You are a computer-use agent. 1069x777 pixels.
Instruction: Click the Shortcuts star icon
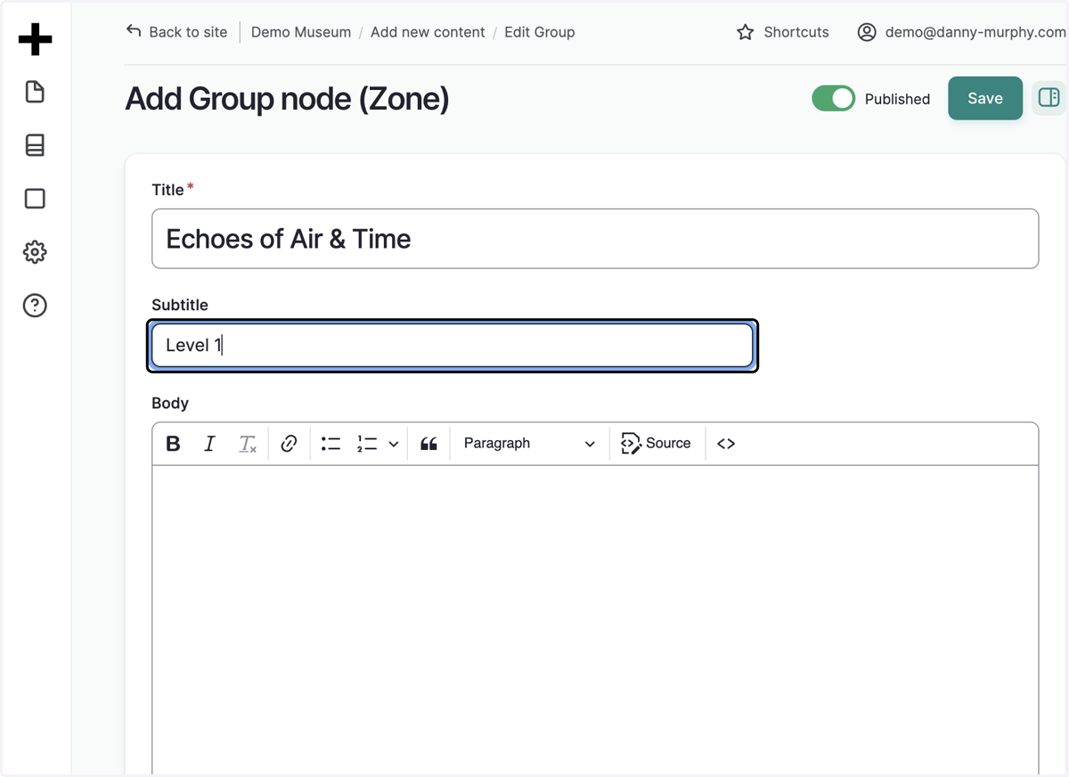pos(746,32)
